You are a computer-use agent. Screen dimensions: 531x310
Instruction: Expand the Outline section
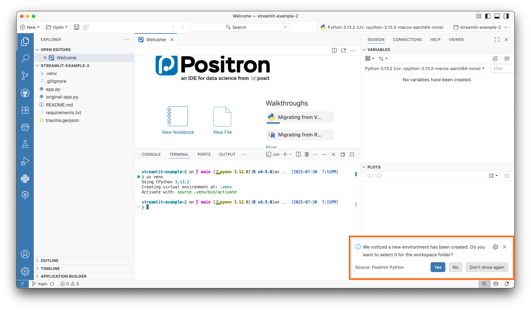pyautogui.click(x=49, y=260)
